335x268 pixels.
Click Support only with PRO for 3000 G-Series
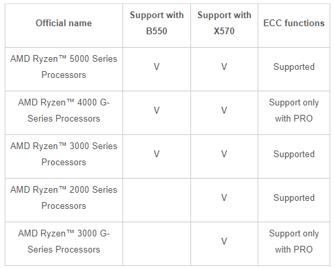pyautogui.click(x=294, y=241)
